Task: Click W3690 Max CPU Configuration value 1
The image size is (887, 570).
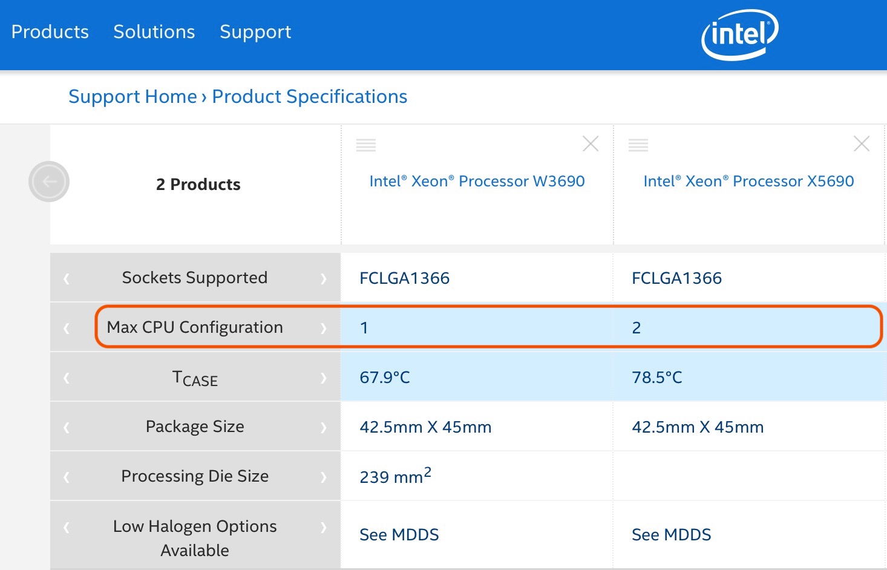Action: click(364, 328)
